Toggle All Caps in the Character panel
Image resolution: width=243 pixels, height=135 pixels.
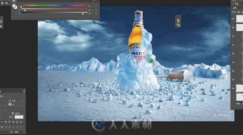tap(2, 122)
